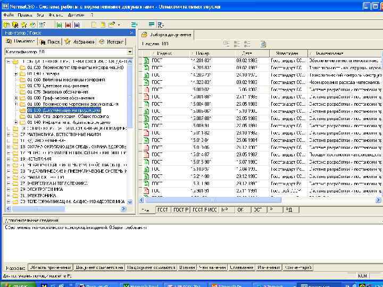Select the Выборка документов tab
This screenshot has height=287, width=383.
(166, 35)
